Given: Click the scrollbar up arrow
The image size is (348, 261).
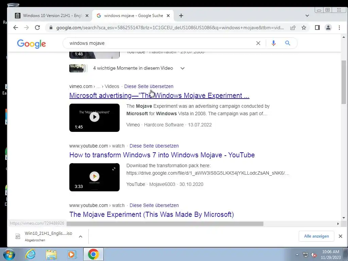Looking at the screenshot, I should point(344,37).
